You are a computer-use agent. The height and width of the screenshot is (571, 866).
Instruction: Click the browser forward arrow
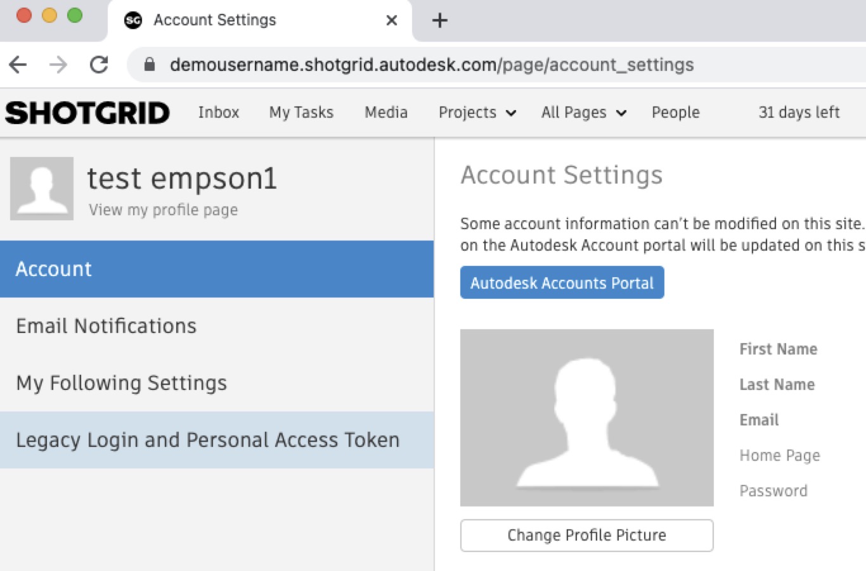58,65
